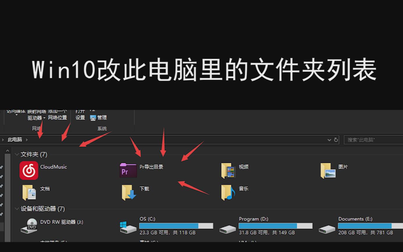This screenshot has height=252, width=403.
Task: Collapse the 设备和驱动器 (7) group
Action: pyautogui.click(x=17, y=208)
